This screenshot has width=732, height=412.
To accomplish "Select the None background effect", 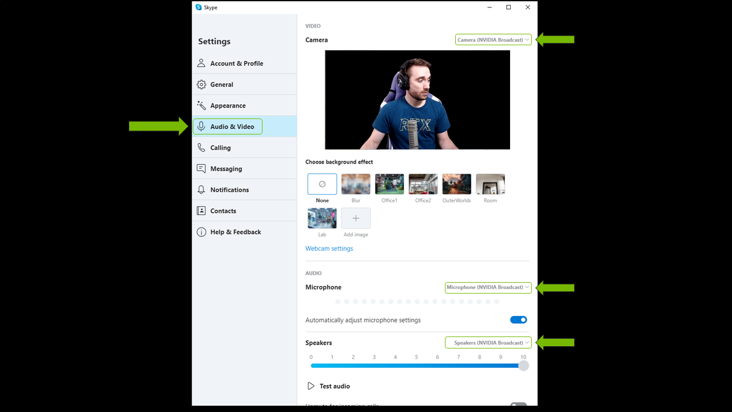I will (322, 184).
